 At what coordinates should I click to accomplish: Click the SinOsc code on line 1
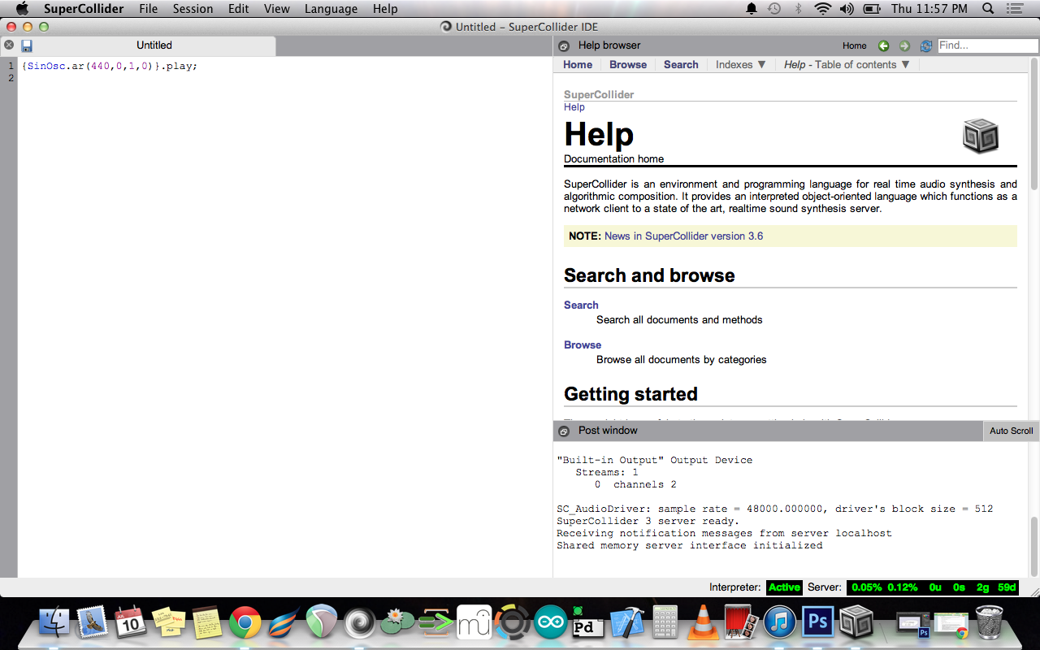pos(110,66)
